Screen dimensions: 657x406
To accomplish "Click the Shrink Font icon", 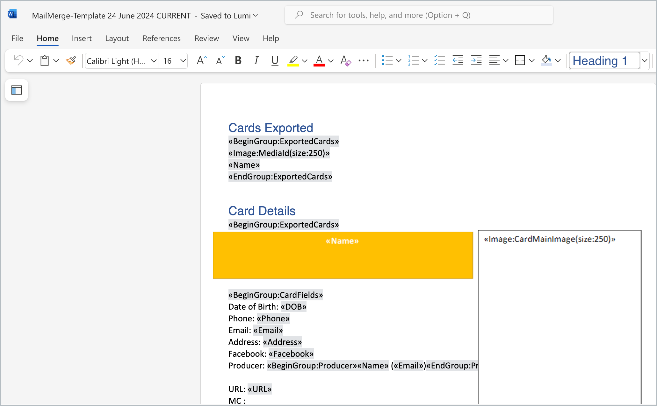I will [220, 60].
